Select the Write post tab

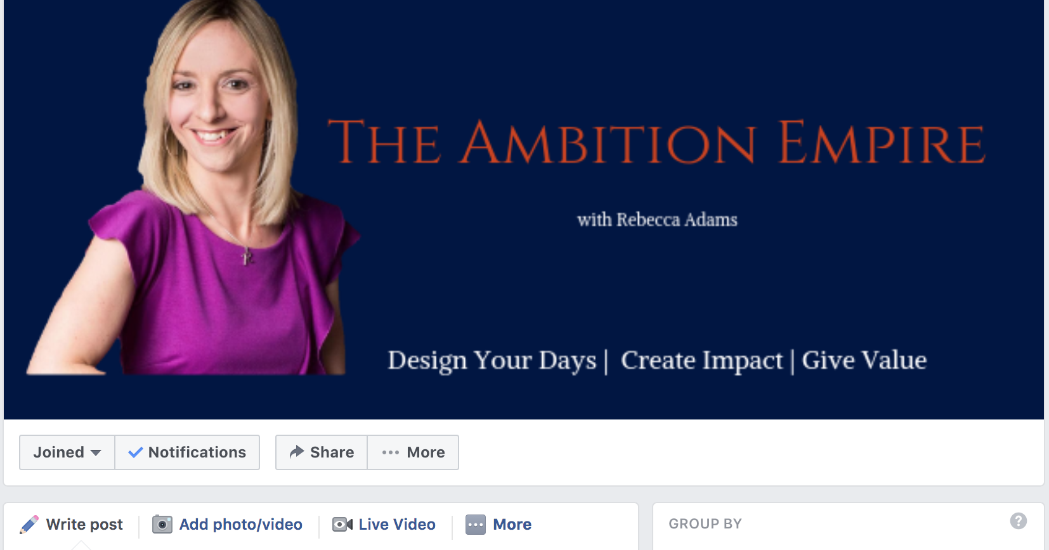pyautogui.click(x=72, y=525)
